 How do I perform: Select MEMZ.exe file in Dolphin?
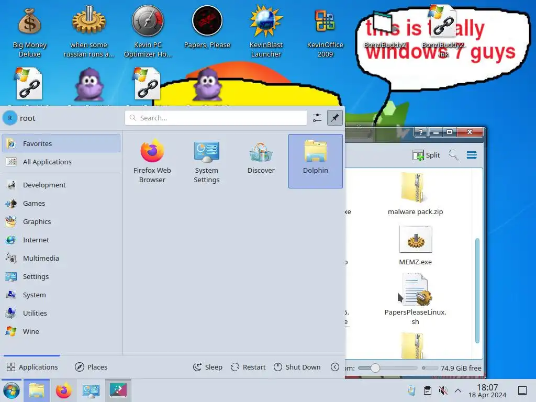pyautogui.click(x=415, y=245)
